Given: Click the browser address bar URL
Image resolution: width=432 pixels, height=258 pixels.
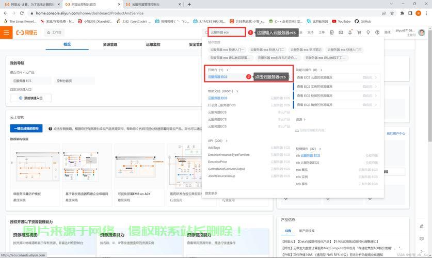Looking at the screenshot, I should (89, 13).
